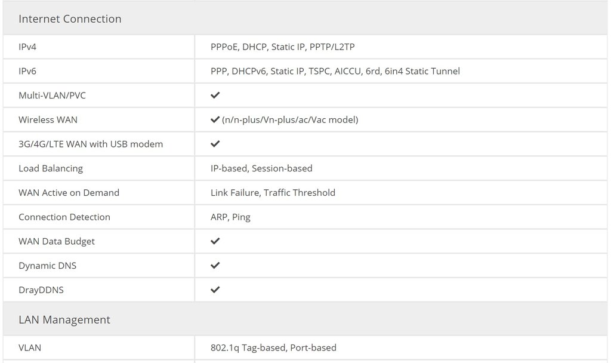
Task: Click the WAN Data Budget checkmark
Action: (x=215, y=241)
